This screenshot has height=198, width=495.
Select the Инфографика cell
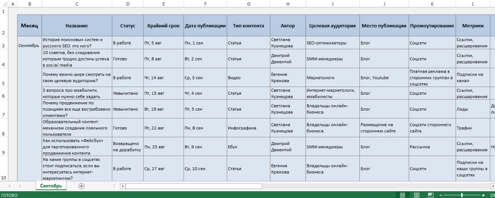(x=248, y=128)
